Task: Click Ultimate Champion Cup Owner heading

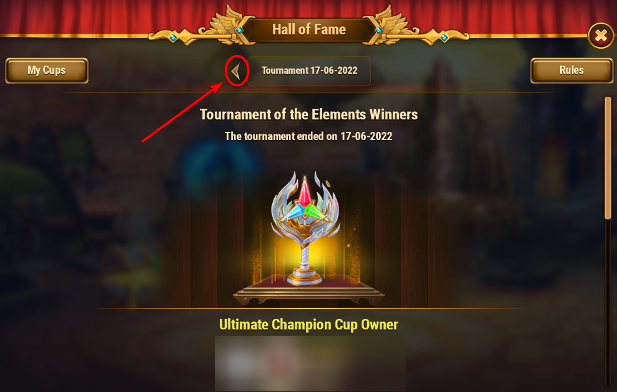Action: [x=308, y=324]
